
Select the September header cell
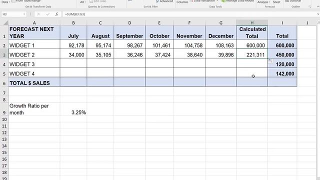[129, 32]
